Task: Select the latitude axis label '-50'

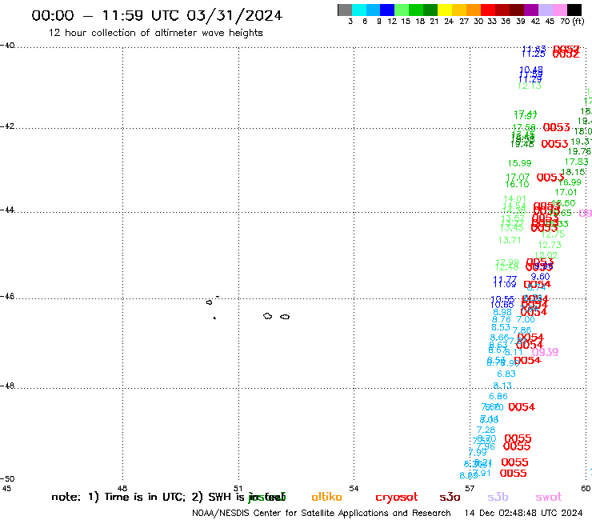Action: click(7, 478)
